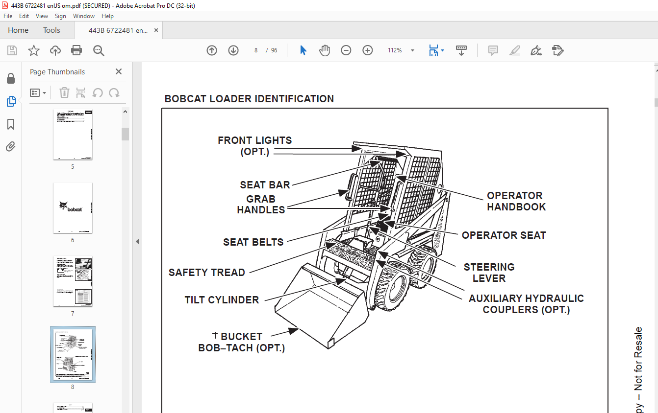Screen dimensions: 658x413
Task: Click the FRONT LIGHTS (OPT.) label
Action: click(255, 146)
